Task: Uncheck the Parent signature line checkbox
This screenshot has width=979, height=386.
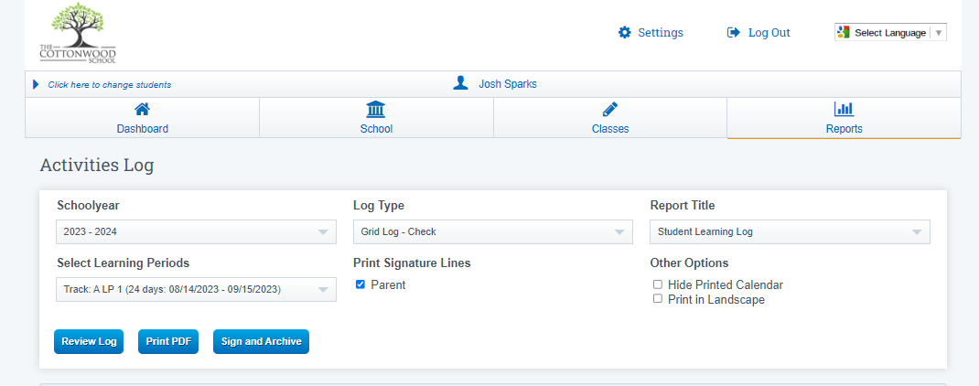Action: tap(360, 284)
